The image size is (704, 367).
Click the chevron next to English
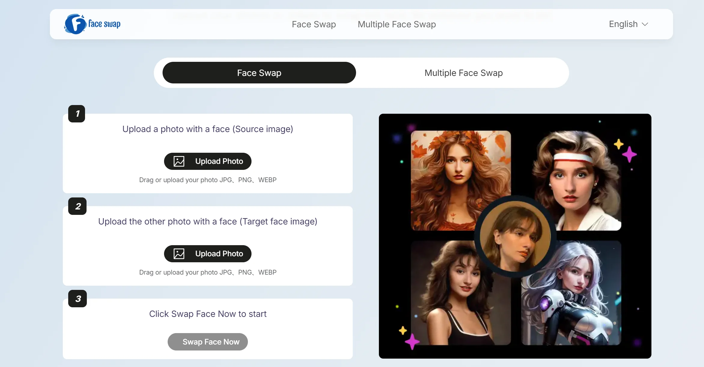(x=645, y=24)
